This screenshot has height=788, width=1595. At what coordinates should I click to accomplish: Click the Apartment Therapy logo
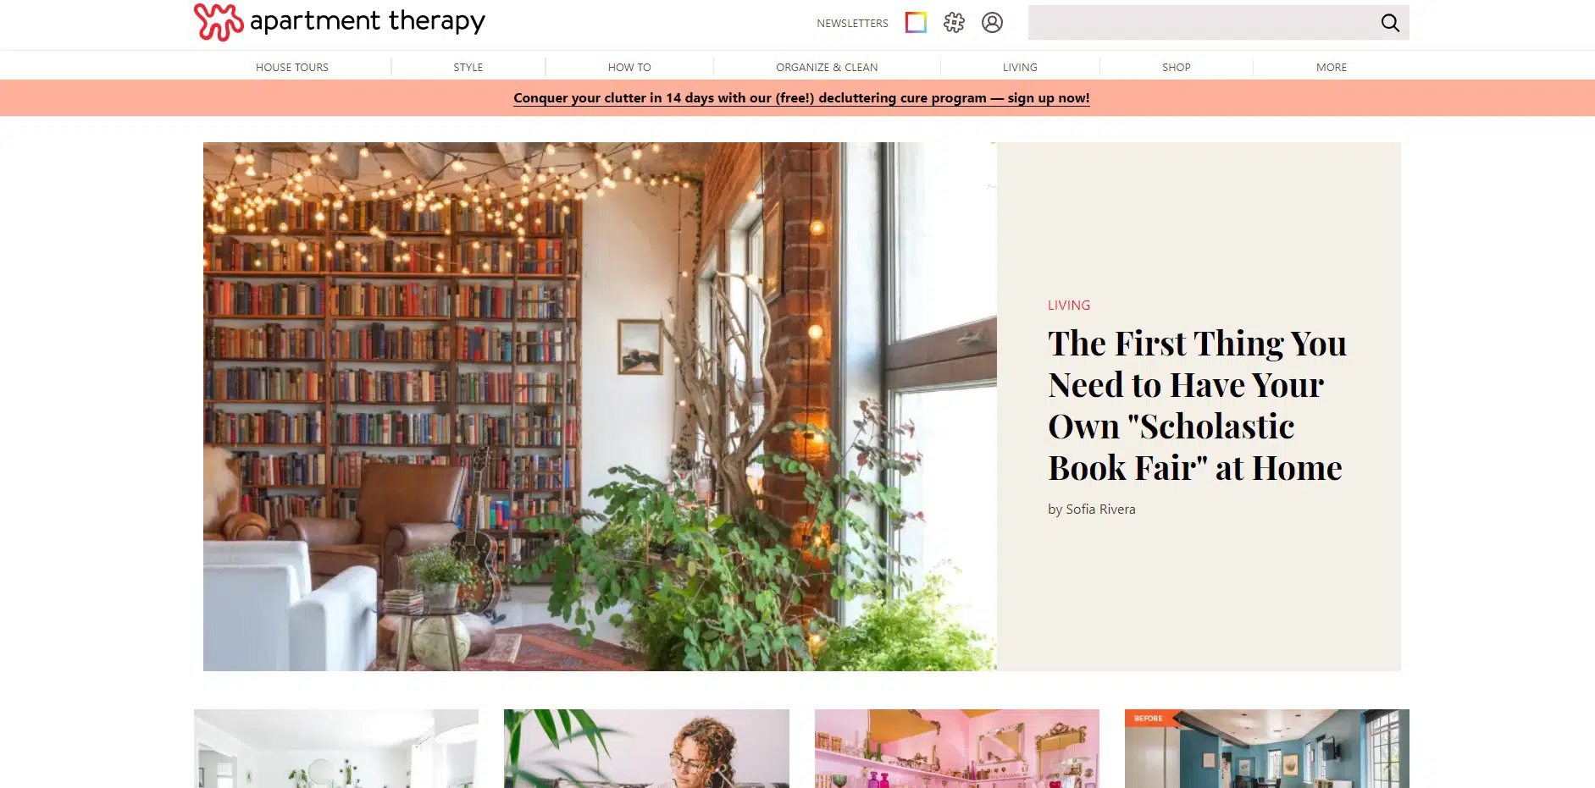pyautogui.click(x=340, y=22)
